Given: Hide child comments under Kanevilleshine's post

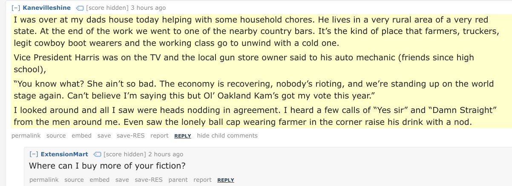Looking at the screenshot, I should point(227,136).
